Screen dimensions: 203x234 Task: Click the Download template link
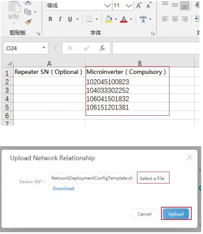pyautogui.click(x=63, y=188)
